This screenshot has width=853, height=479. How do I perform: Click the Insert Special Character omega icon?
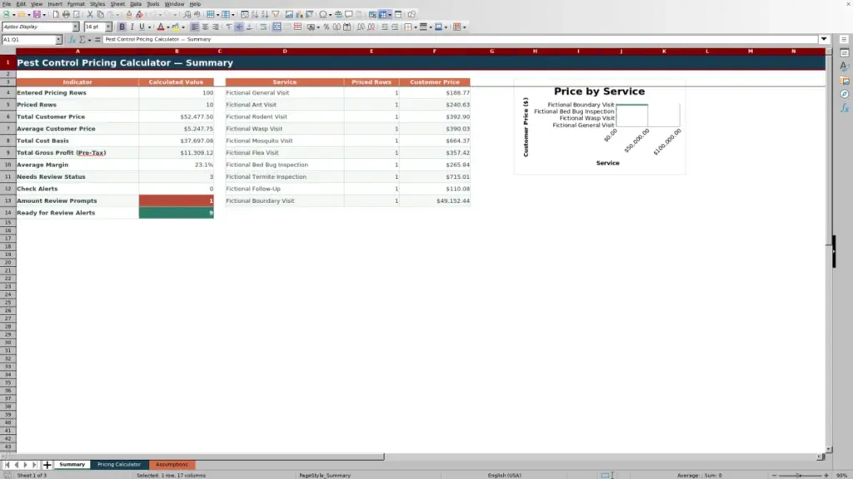pyautogui.click(x=323, y=14)
